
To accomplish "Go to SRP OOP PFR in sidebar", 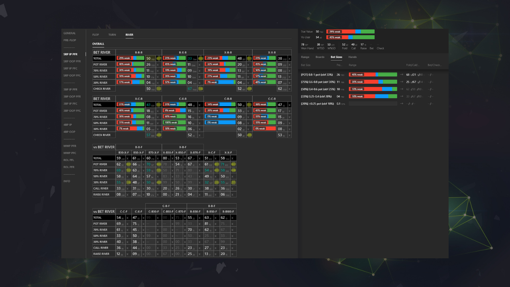I will [x=72, y=61].
